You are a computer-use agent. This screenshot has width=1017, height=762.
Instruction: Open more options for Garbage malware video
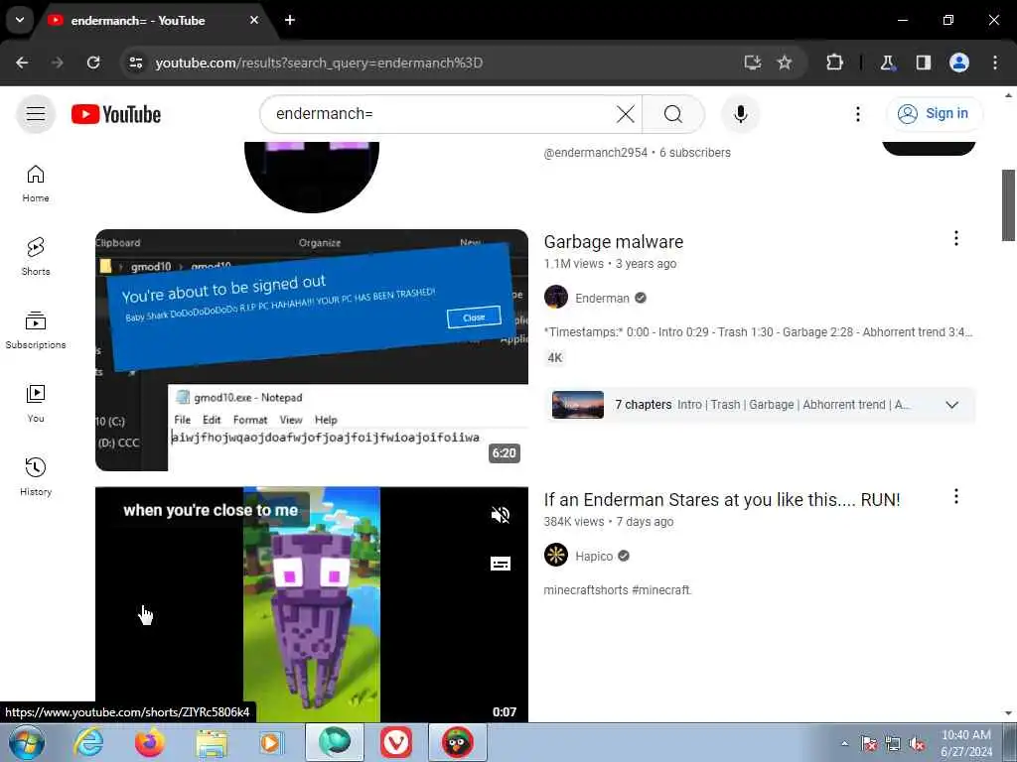[x=955, y=238]
